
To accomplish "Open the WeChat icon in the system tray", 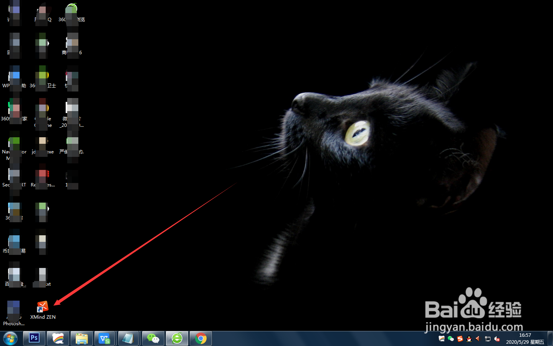I will pyautogui.click(x=451, y=339).
